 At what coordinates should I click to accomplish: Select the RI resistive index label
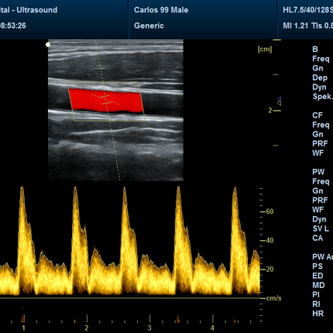[316, 304]
